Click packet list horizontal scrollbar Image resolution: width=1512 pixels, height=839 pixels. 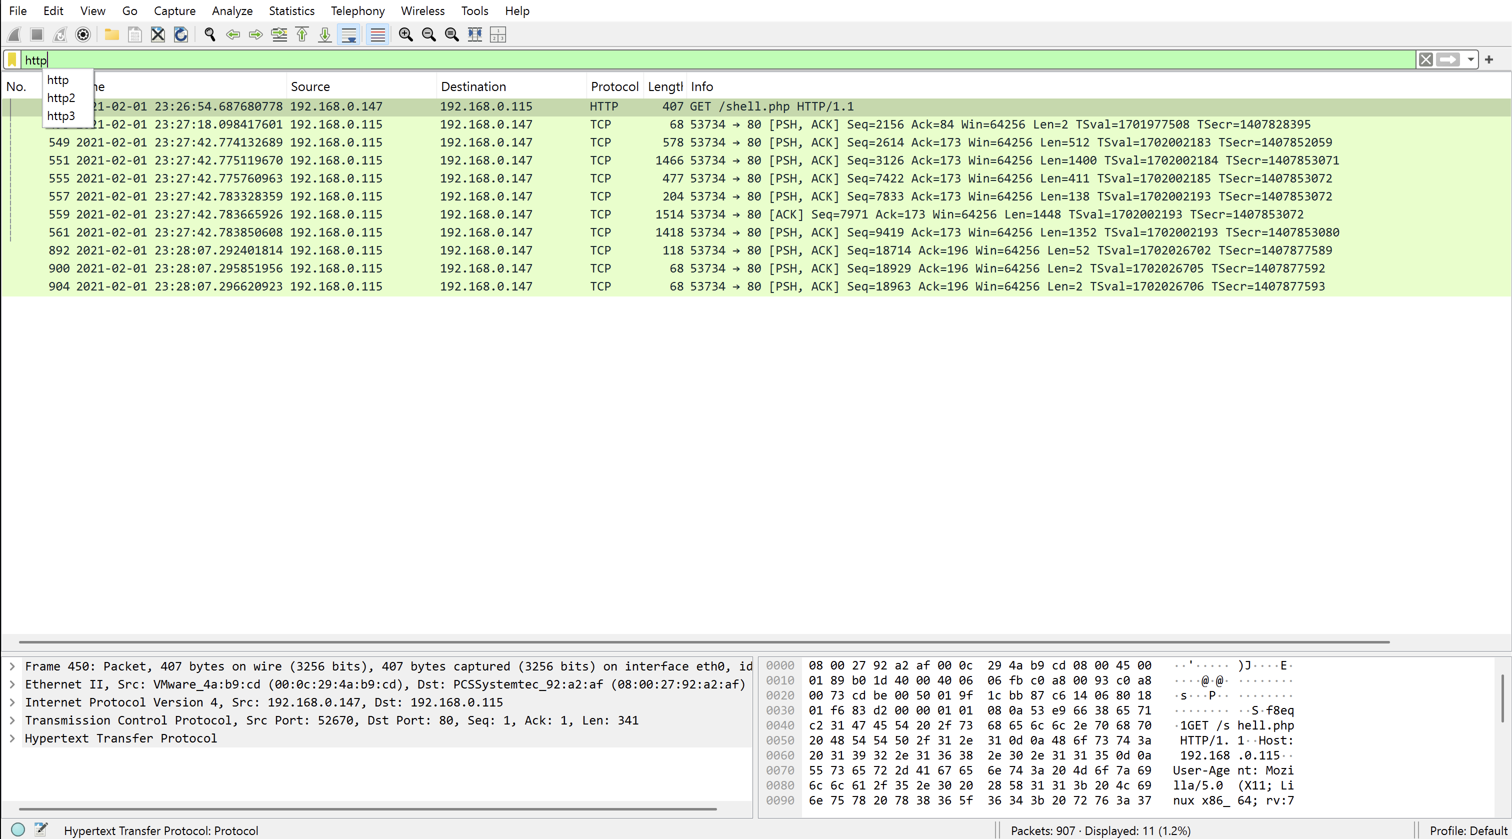pyautogui.click(x=704, y=641)
